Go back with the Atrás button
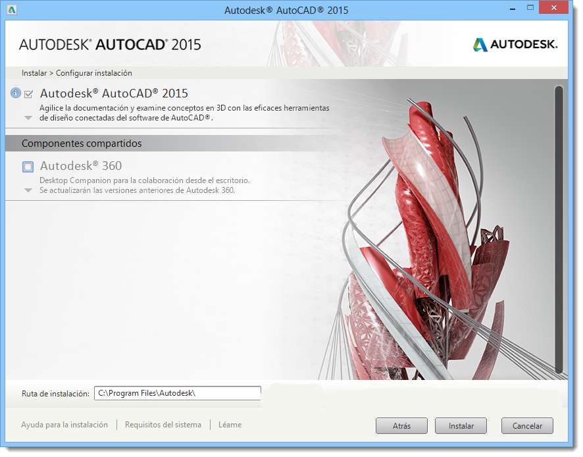Viewport: 583px width, 457px height. click(x=401, y=426)
